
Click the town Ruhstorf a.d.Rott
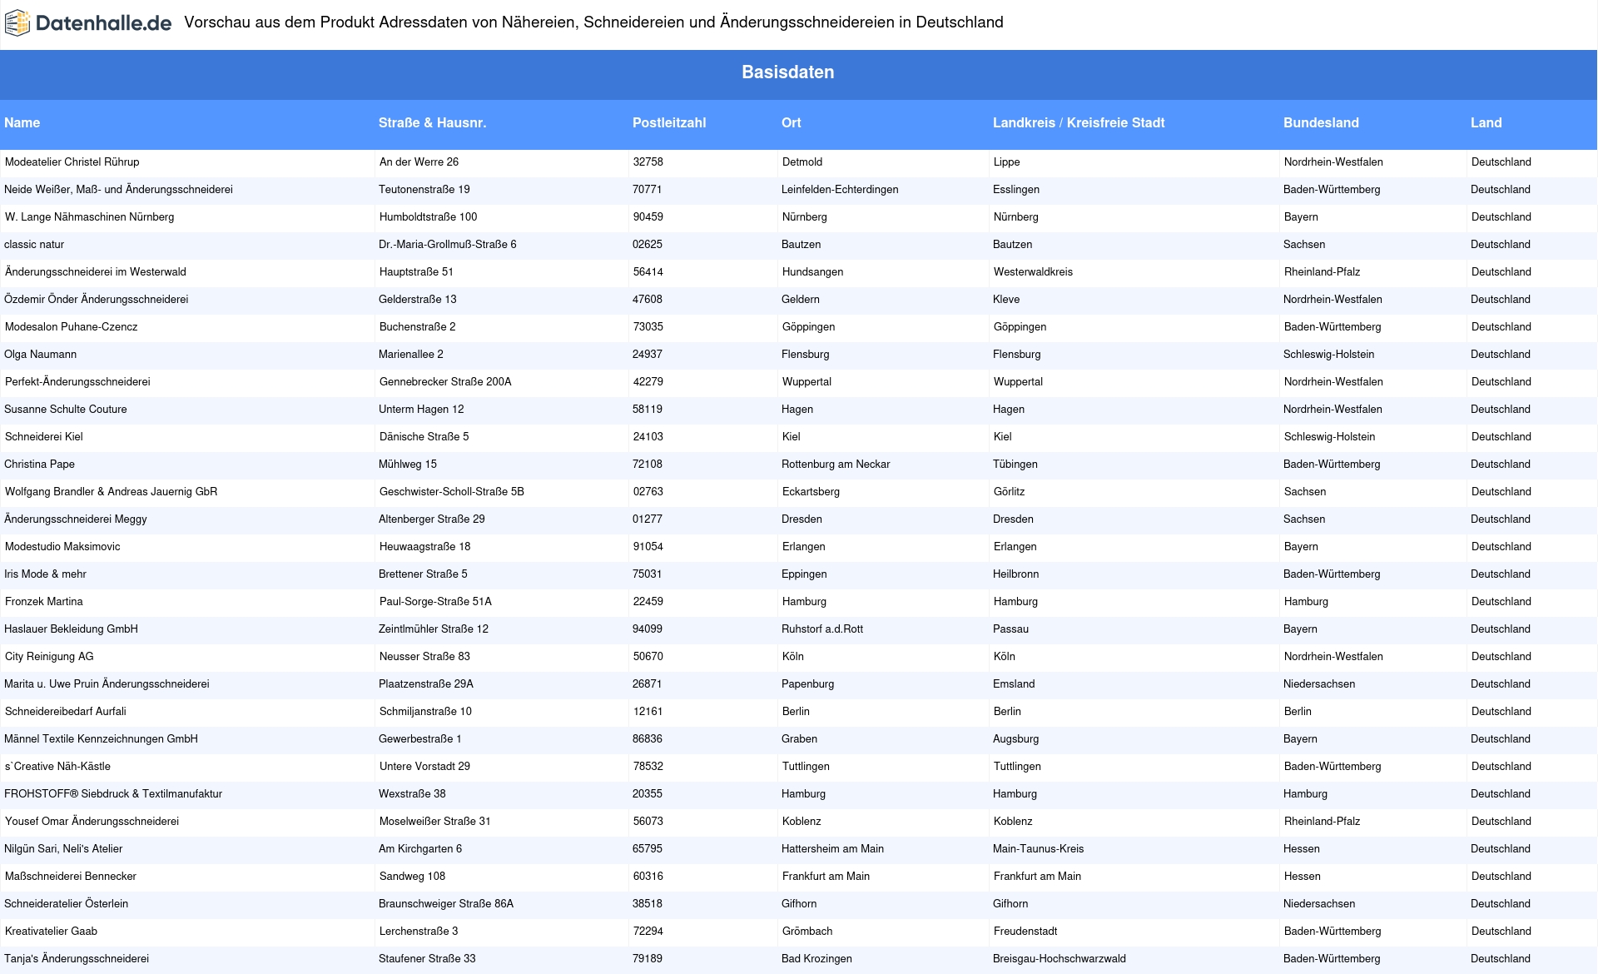click(822, 629)
